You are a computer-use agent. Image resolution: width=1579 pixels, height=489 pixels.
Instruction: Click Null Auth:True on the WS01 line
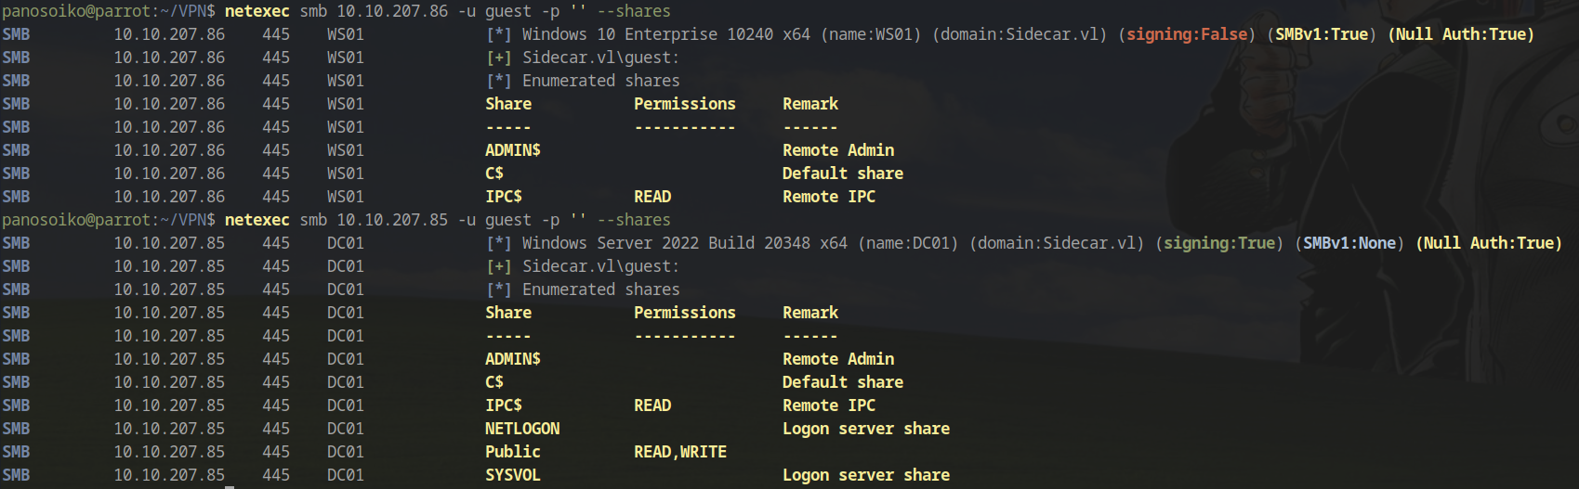(x=1461, y=34)
